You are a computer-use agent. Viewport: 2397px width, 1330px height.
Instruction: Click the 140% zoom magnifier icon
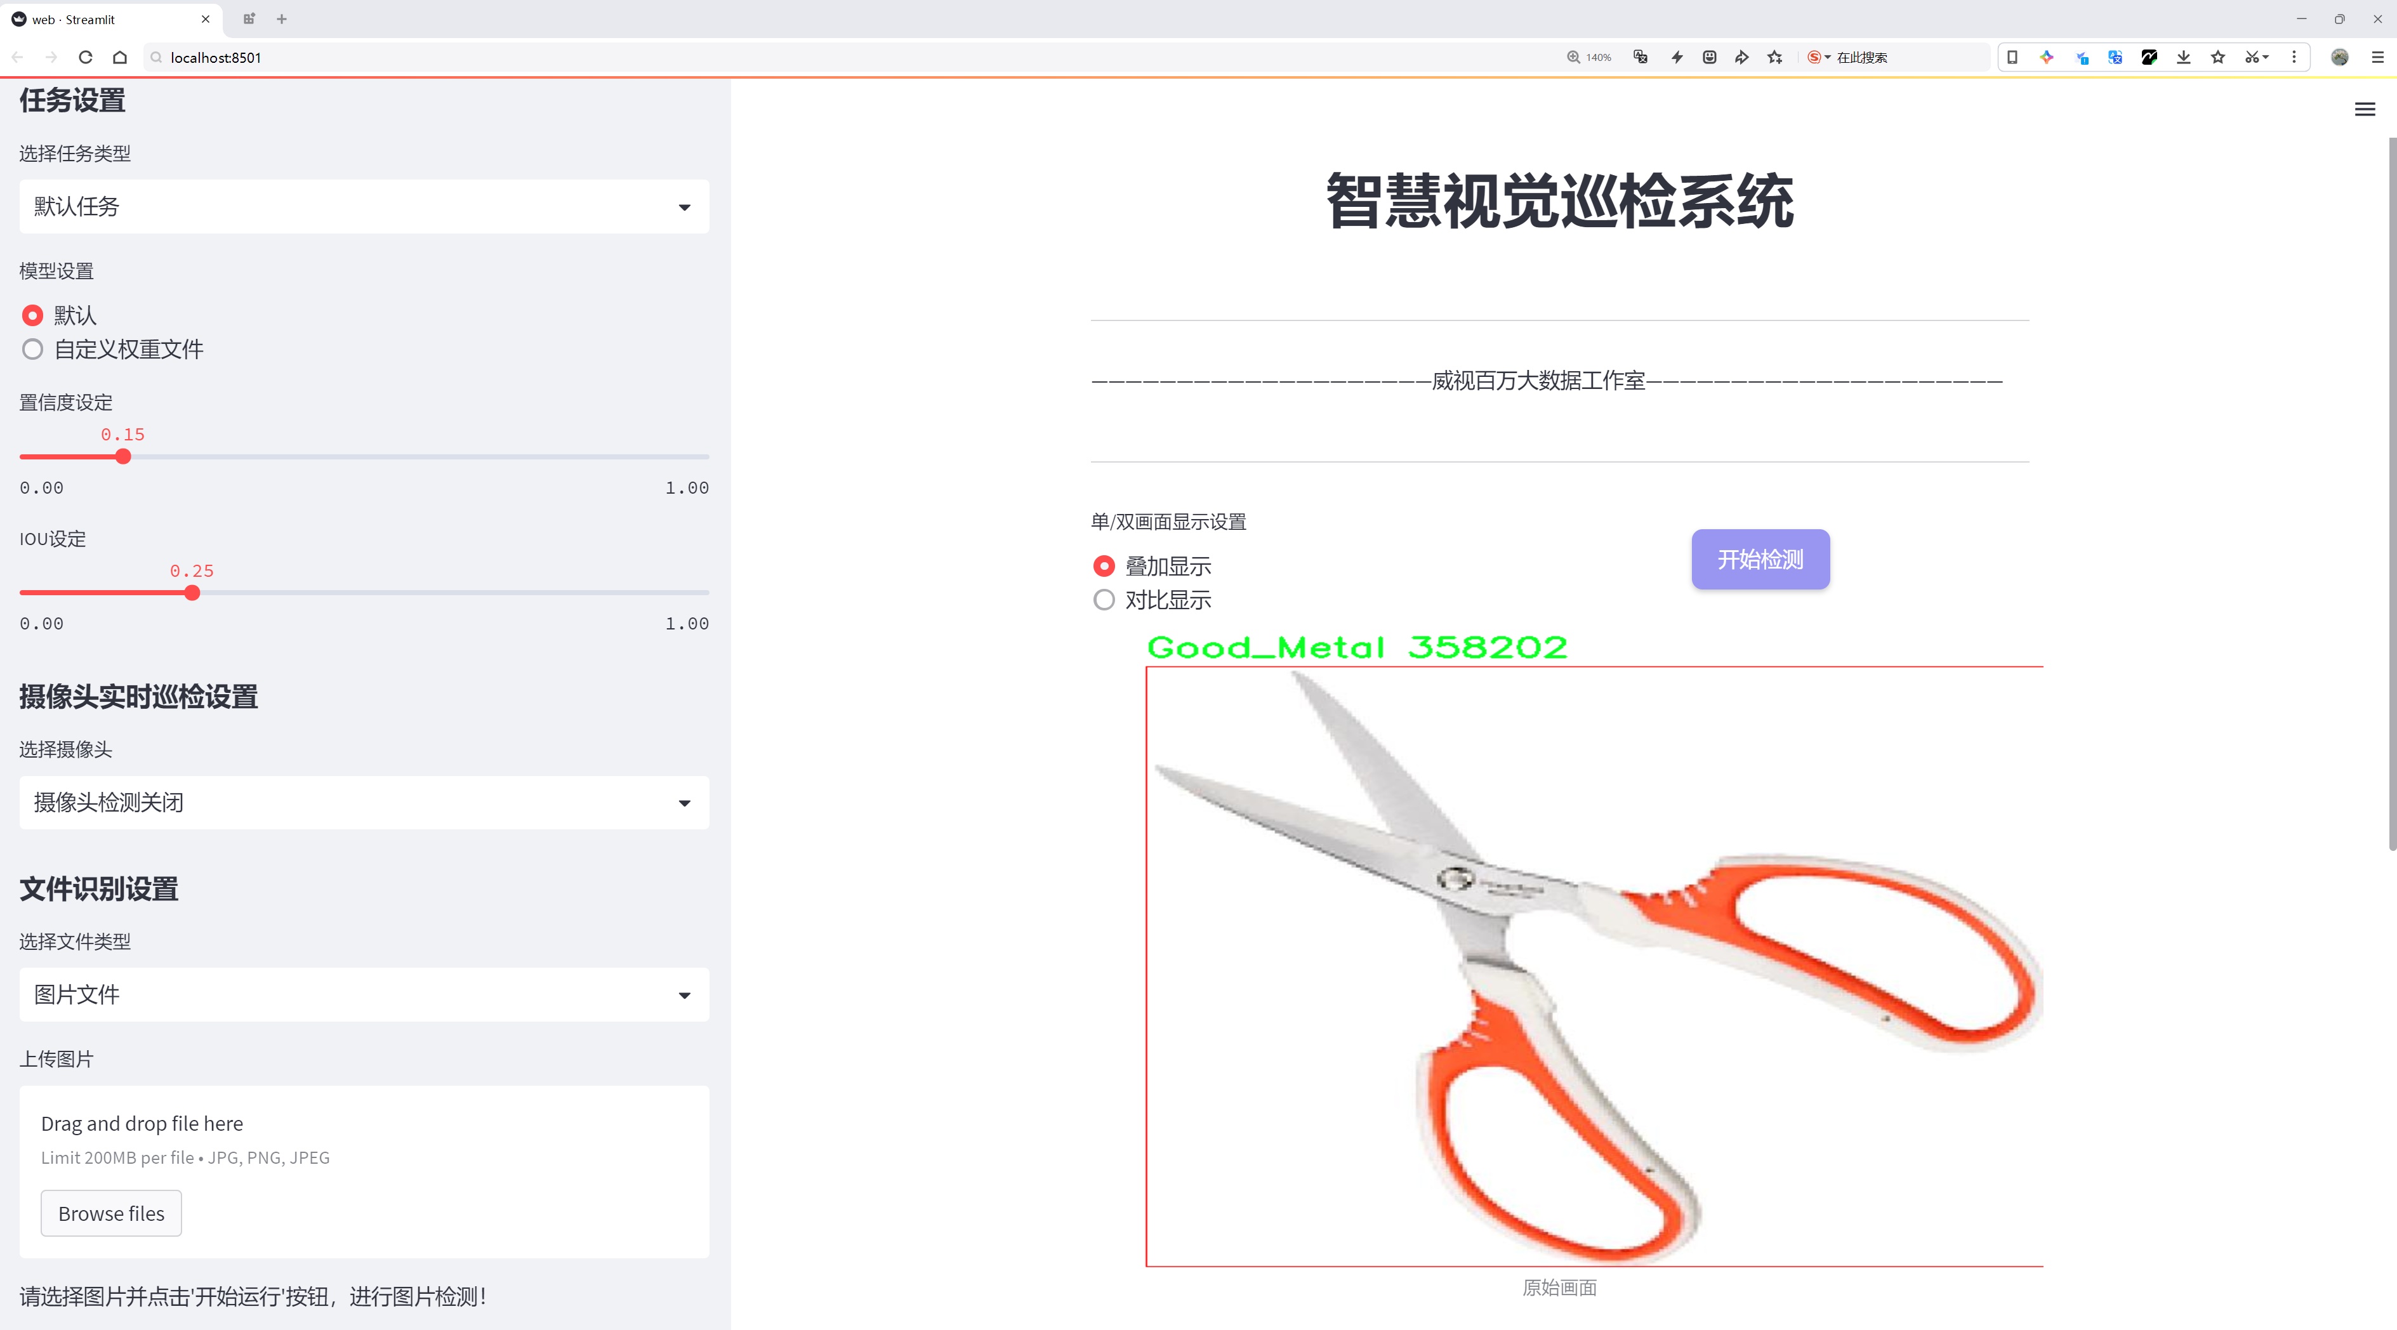[1573, 56]
